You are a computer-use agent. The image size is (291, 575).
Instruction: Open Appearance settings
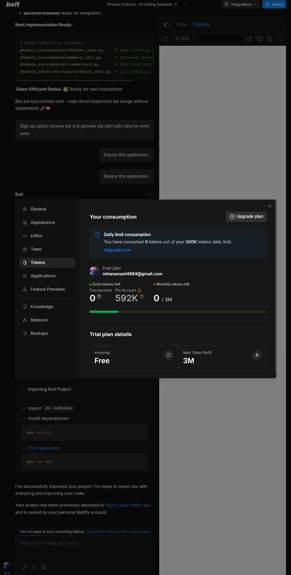[47, 222]
